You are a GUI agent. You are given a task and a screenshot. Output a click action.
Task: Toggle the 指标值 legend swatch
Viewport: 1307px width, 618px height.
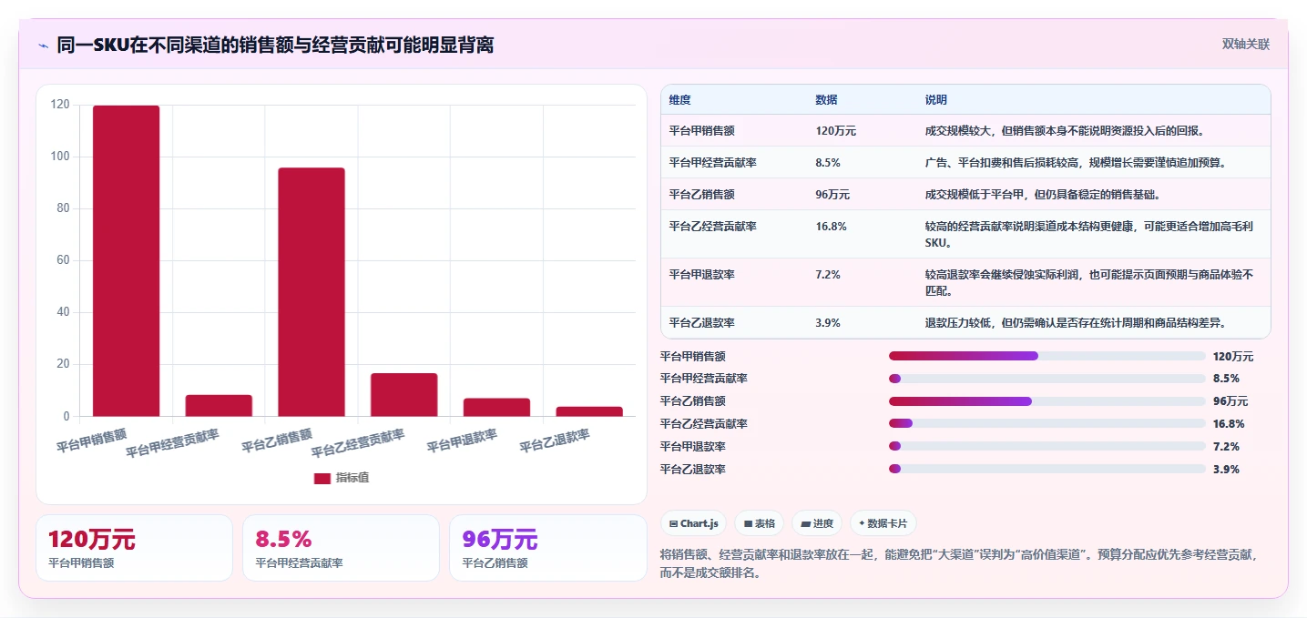322,478
